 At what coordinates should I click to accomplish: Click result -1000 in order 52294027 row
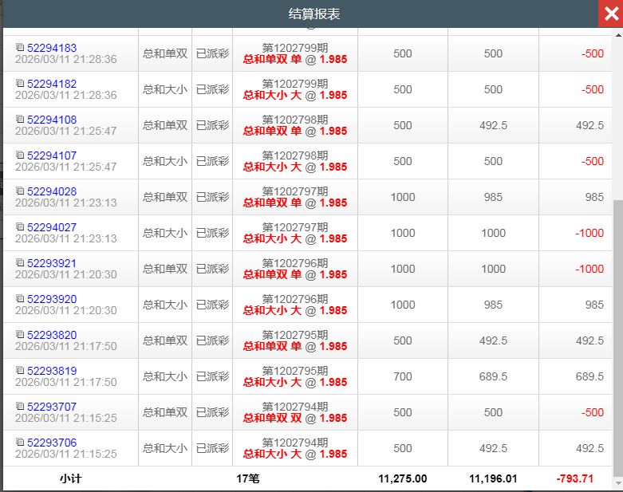[589, 233]
